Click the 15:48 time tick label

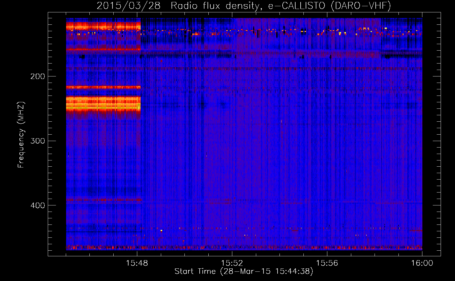coord(137,263)
